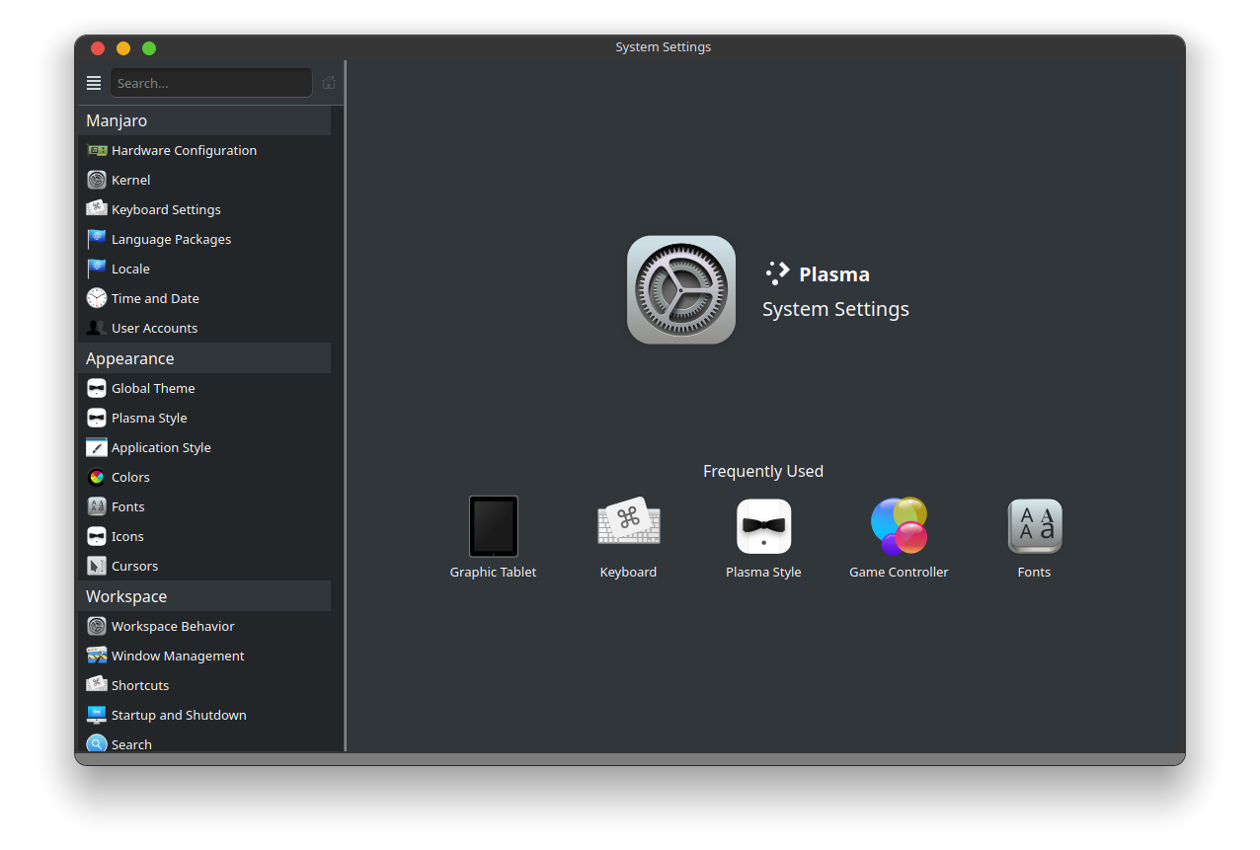Screen dimensions: 1260x850
Task: Open User Accounts in the sidebar
Action: tap(204, 328)
